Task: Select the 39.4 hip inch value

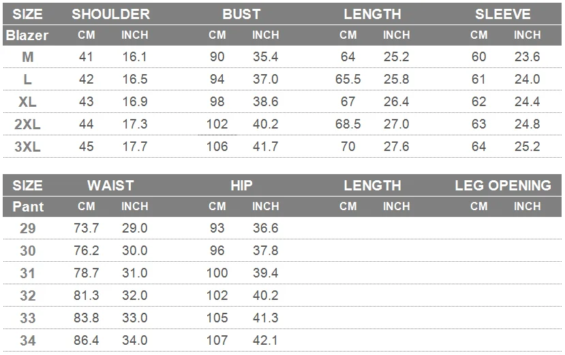Action: point(265,273)
